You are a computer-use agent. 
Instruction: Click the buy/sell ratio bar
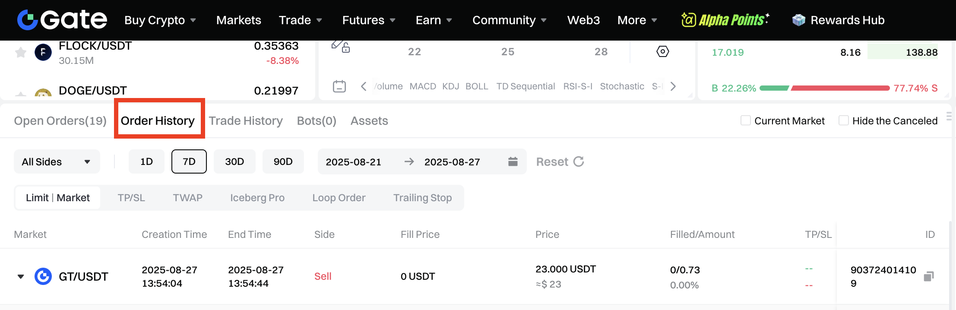tap(824, 88)
